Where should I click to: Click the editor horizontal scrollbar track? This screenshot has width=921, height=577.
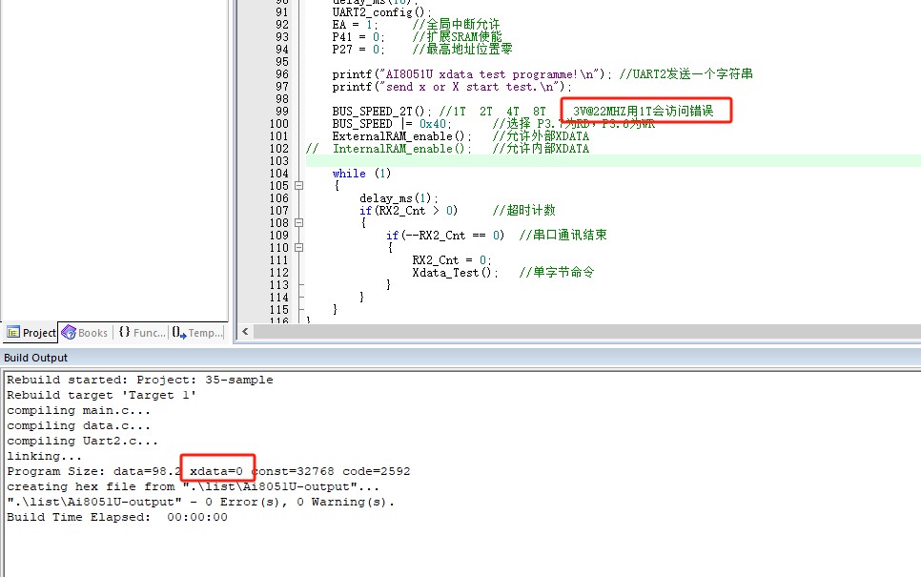click(x=587, y=332)
